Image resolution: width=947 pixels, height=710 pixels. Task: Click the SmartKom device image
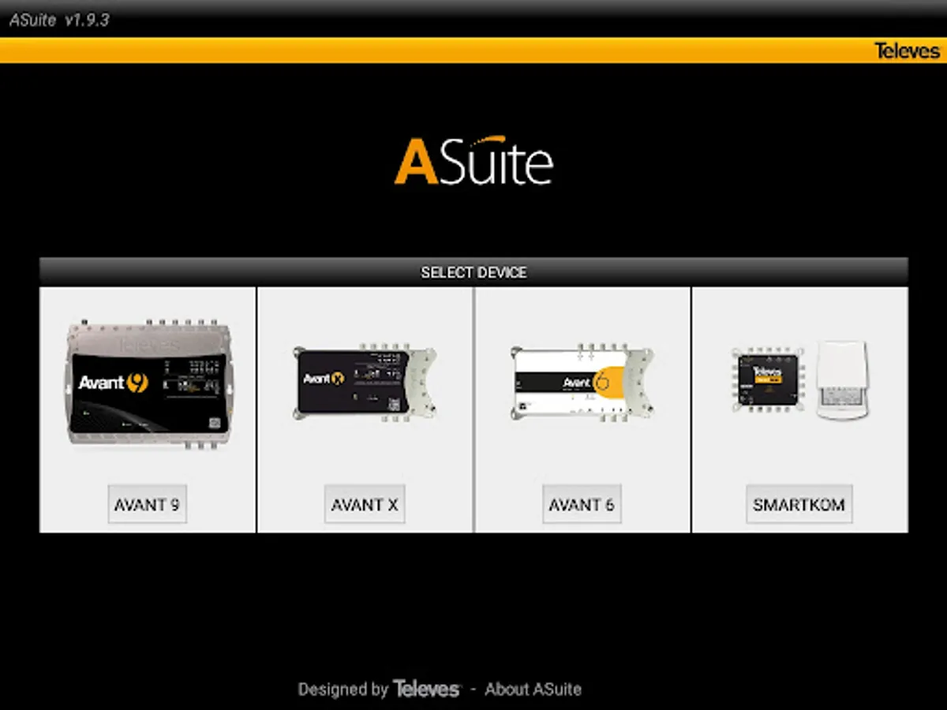point(799,380)
